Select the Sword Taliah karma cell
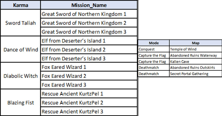Image resolution: width=222 pixels, height=116 pixels. click(x=20, y=23)
